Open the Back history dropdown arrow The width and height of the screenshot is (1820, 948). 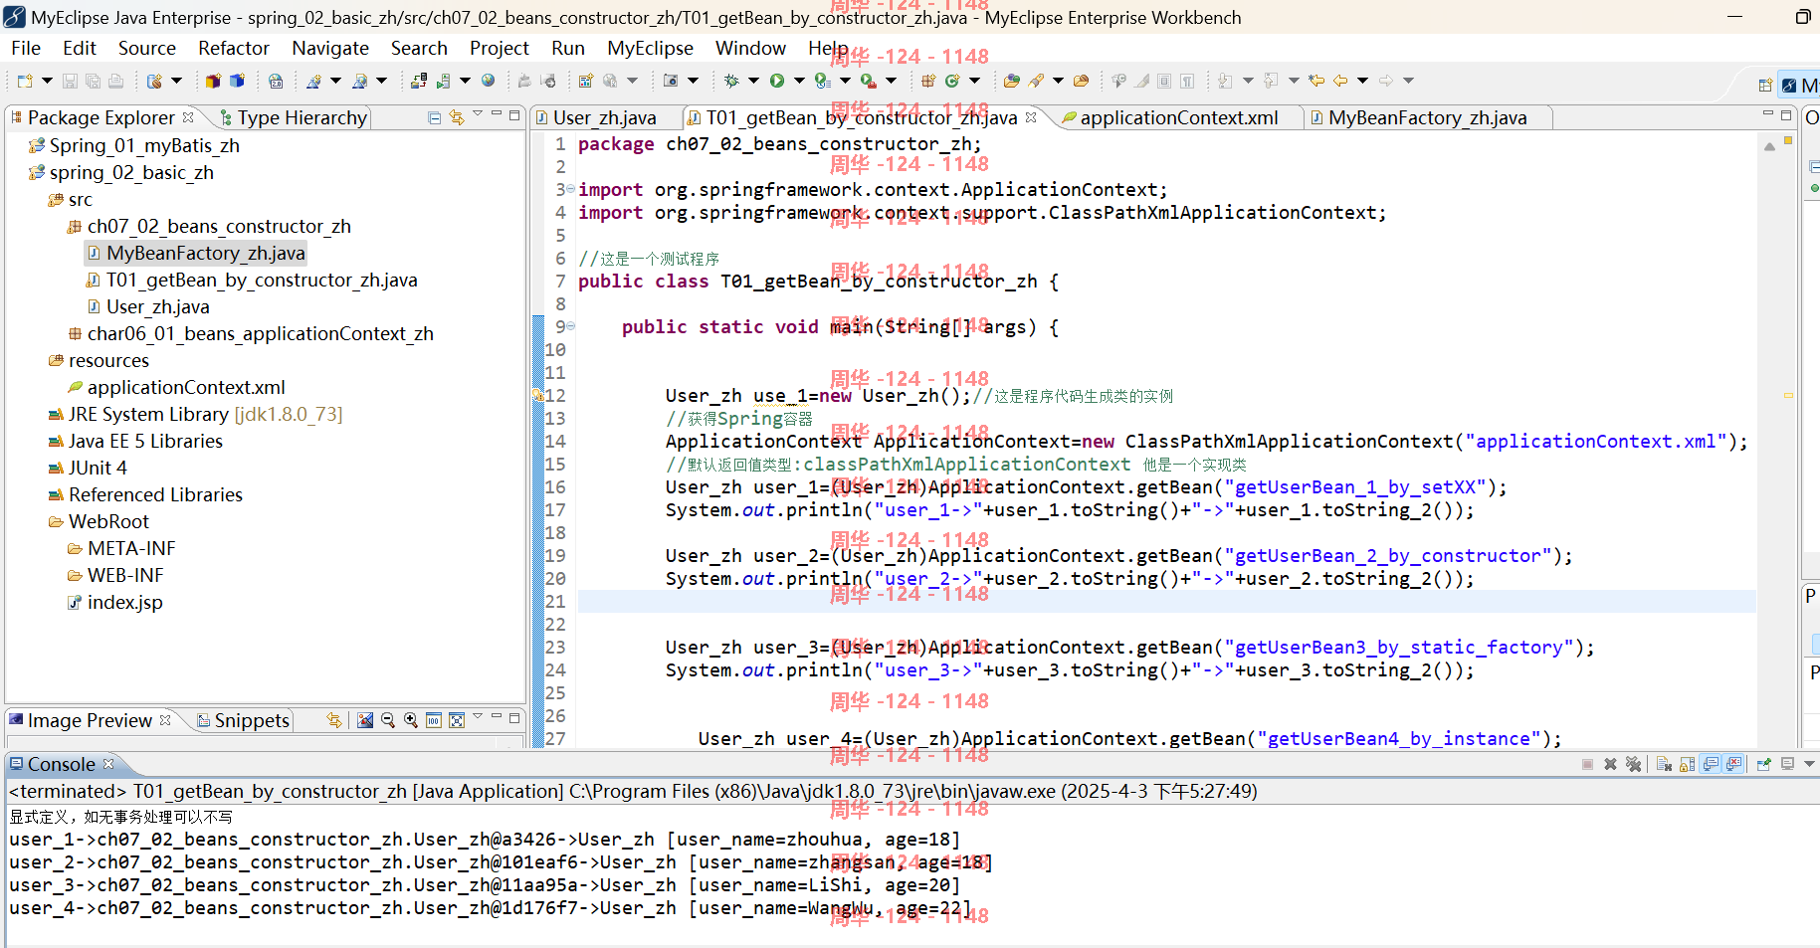pos(1362,81)
